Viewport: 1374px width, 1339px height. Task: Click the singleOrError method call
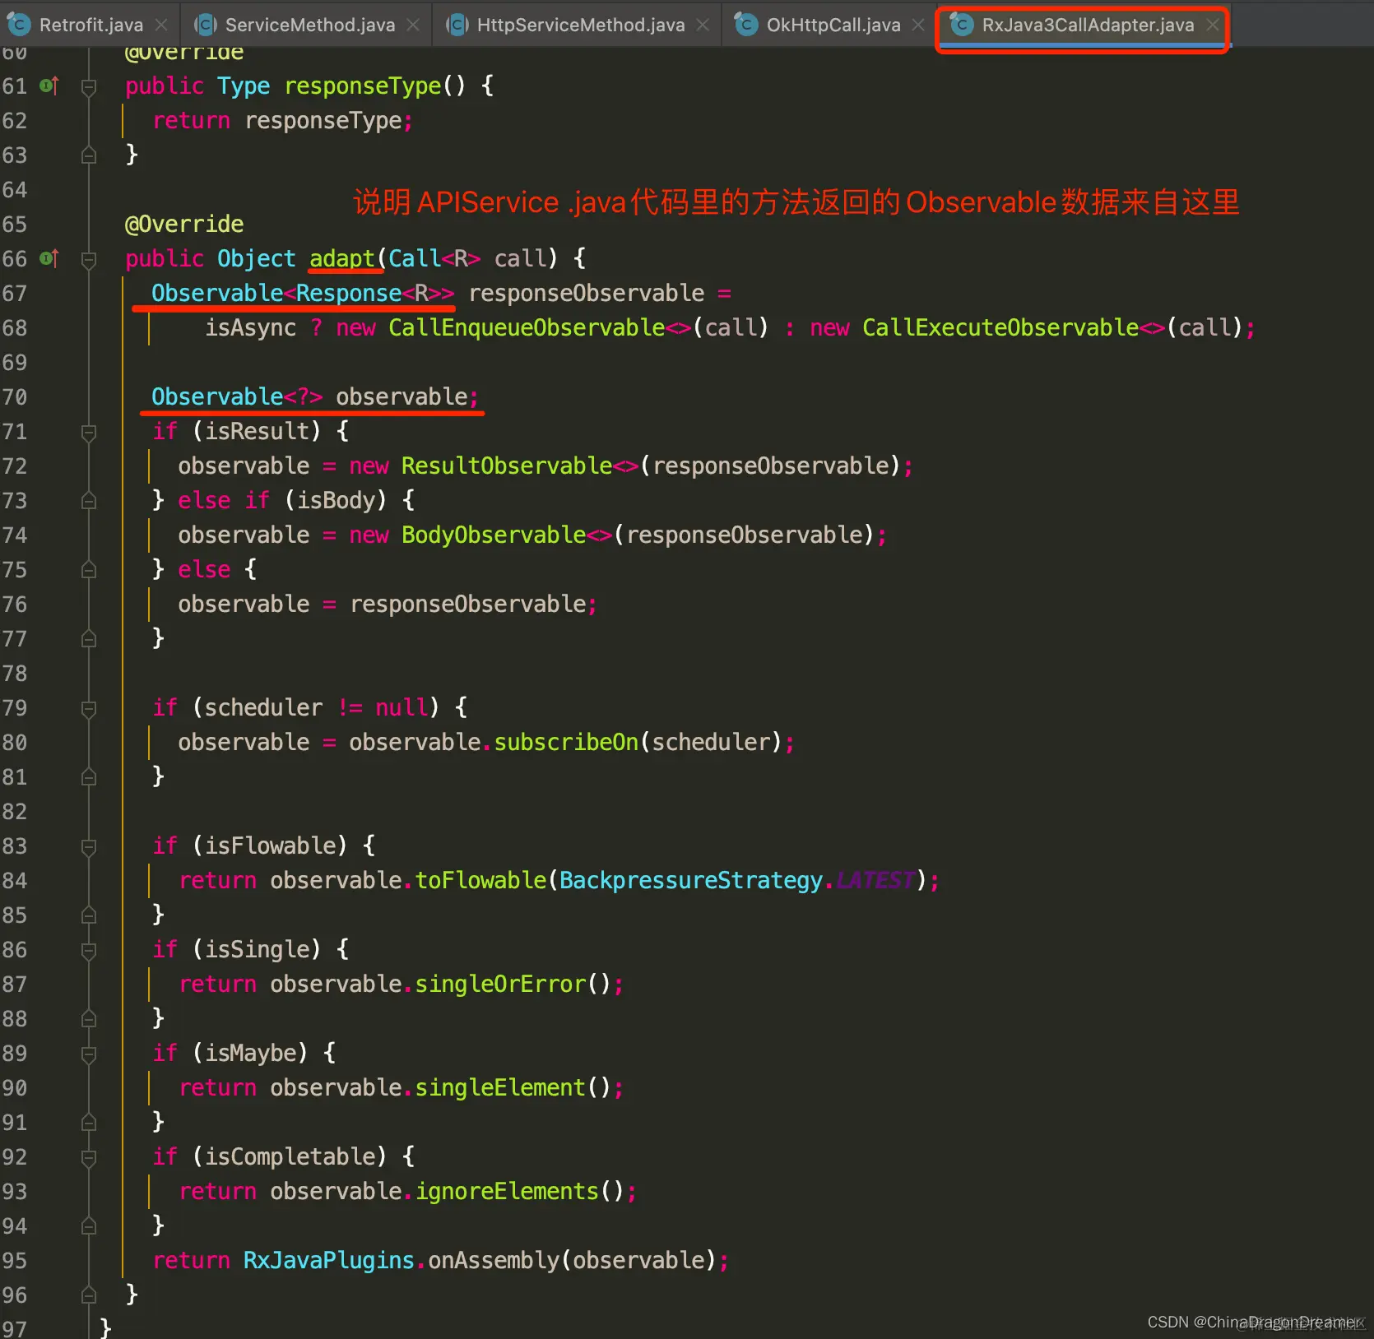pos(500,984)
